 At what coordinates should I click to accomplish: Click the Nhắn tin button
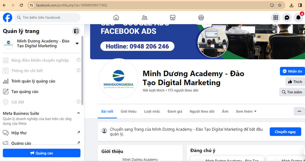[292, 71]
